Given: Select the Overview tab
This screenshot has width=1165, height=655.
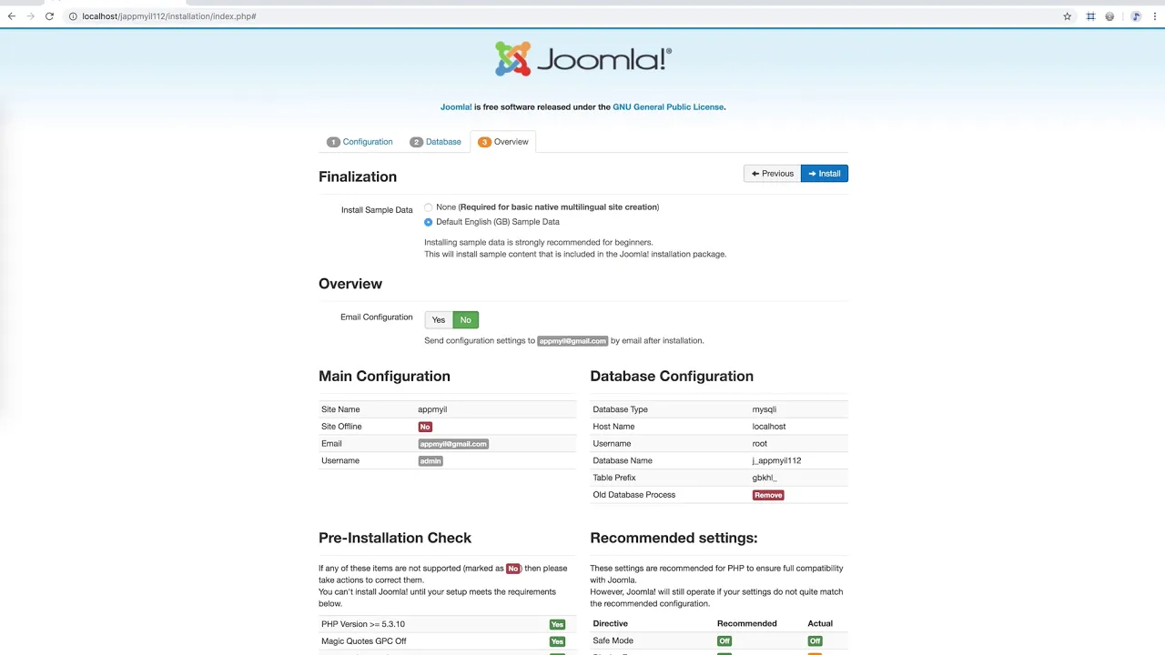Looking at the screenshot, I should pos(503,142).
